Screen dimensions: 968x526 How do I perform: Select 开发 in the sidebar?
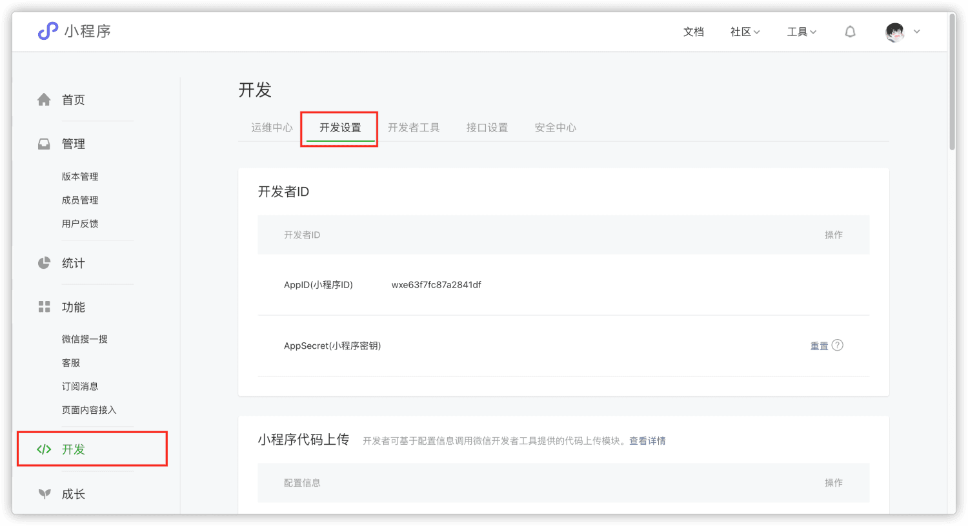click(x=74, y=449)
